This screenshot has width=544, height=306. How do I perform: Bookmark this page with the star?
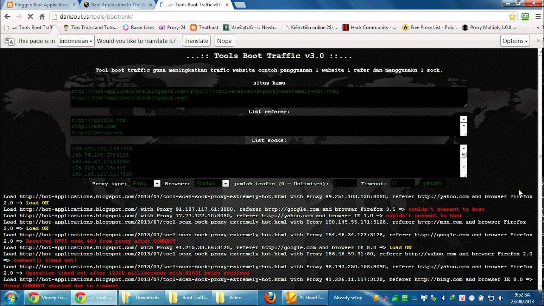(512, 17)
